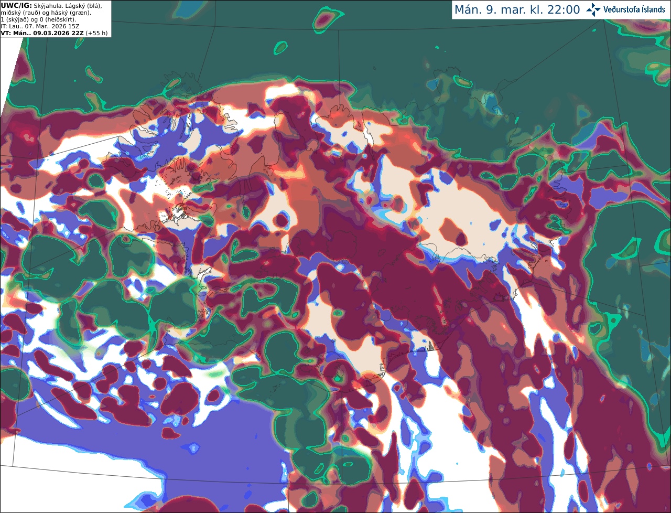
Task: Click the 'Veðurstofa Íslands' wordmark text
Action: coord(634,9)
